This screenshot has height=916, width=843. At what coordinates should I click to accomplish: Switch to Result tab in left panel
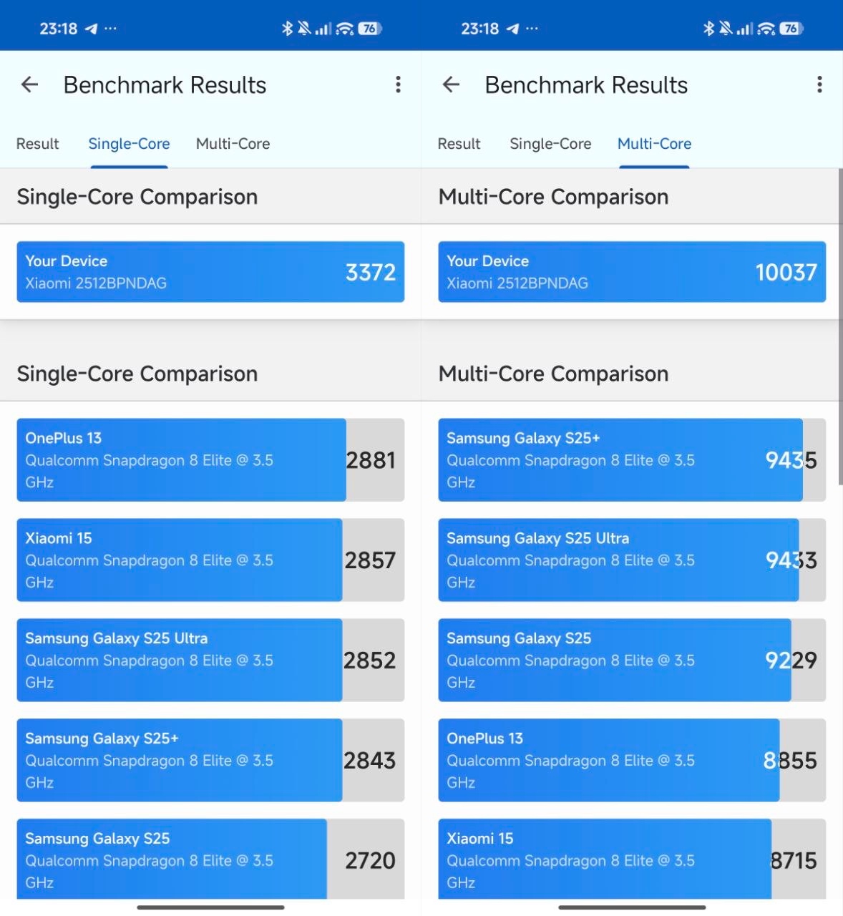37,144
